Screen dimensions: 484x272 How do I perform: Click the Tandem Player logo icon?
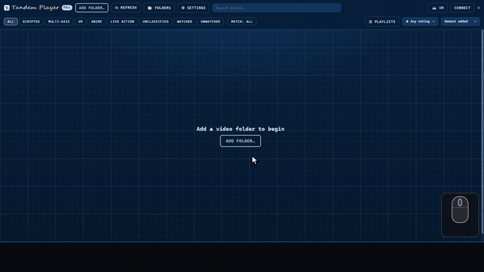coord(7,7)
